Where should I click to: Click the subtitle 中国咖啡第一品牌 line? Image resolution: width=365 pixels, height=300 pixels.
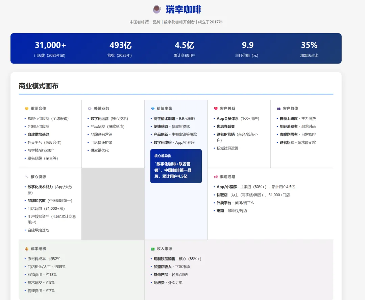click(176, 22)
